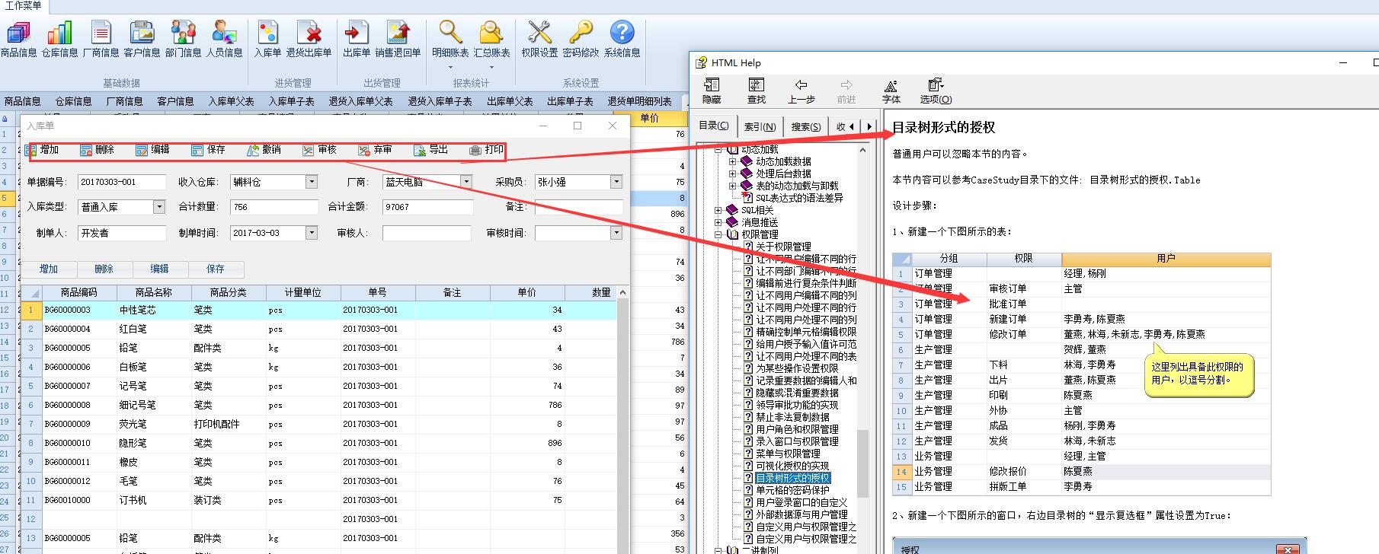Open 关于权限管理 help topic
The height and width of the screenshot is (554, 1379).
(783, 247)
